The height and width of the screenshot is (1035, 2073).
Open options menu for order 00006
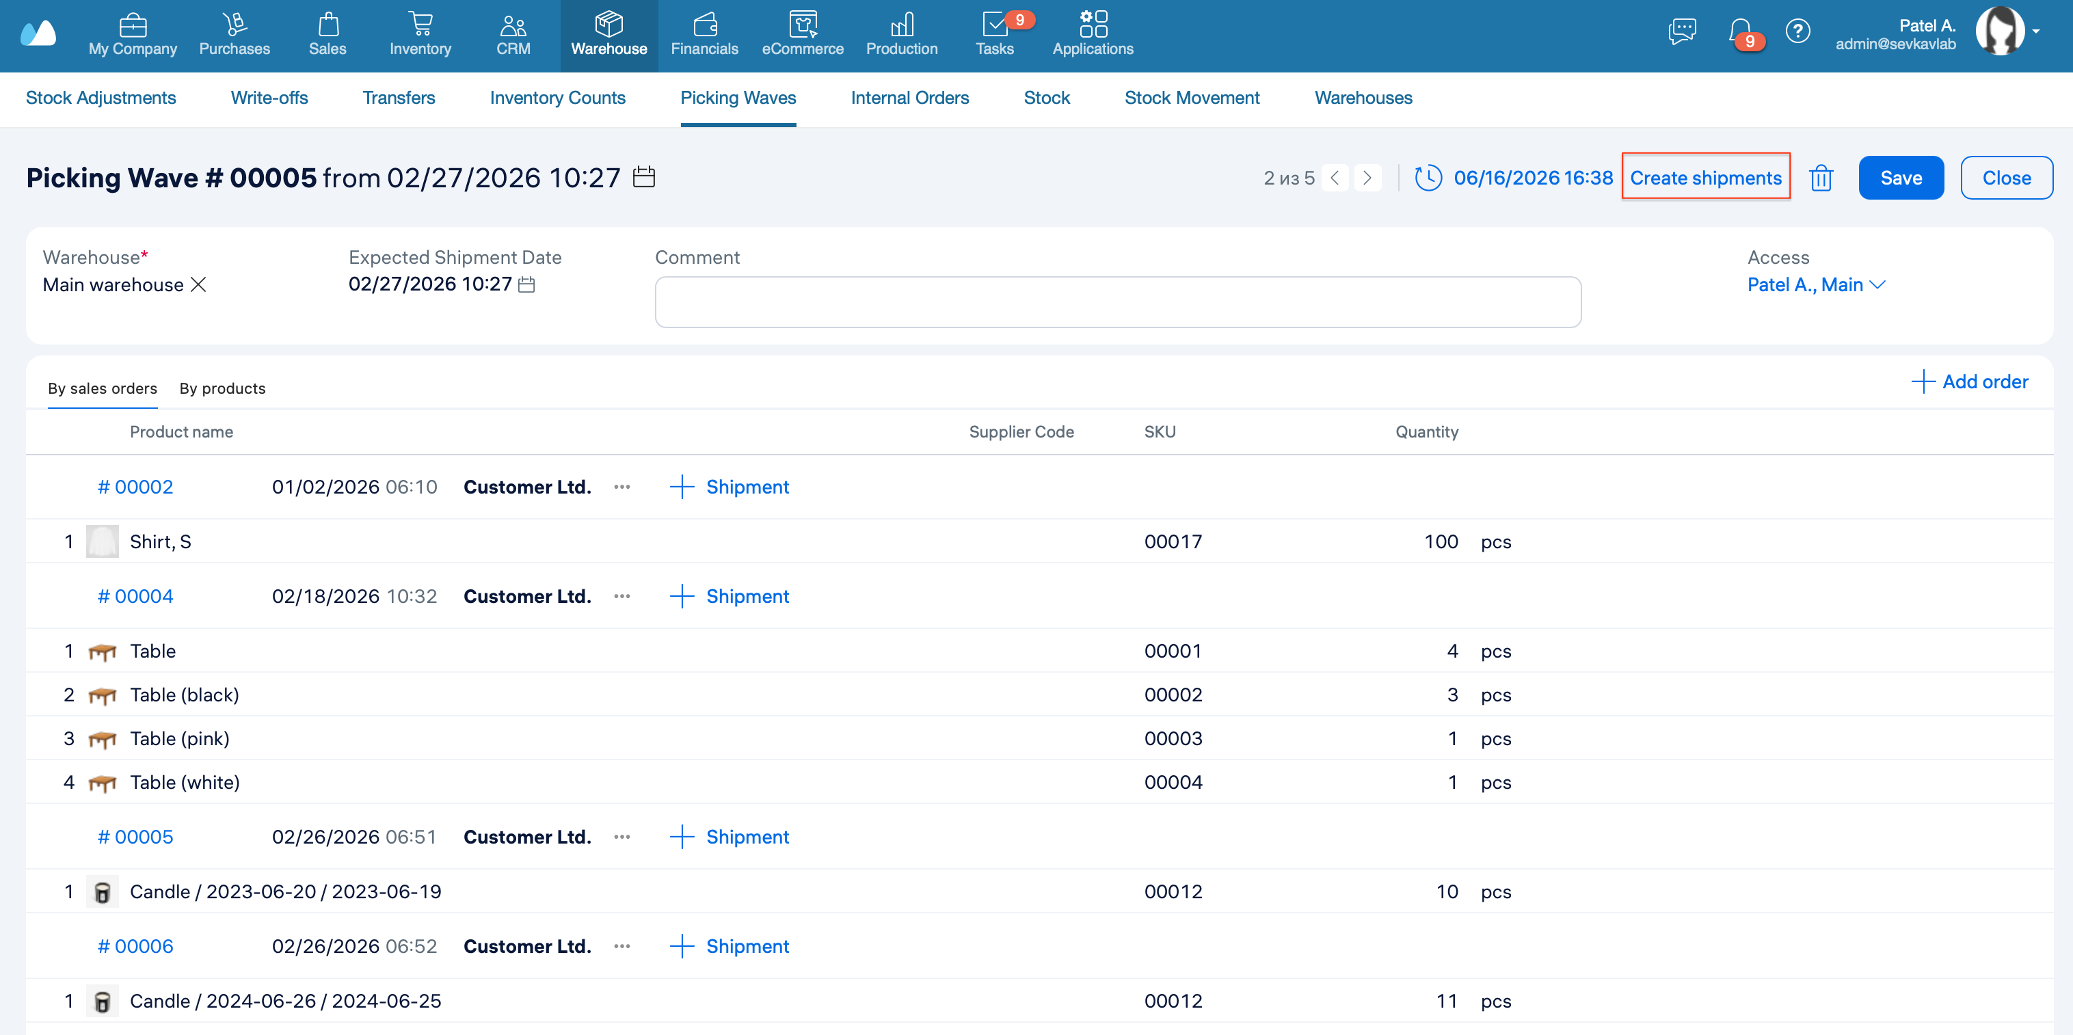point(621,946)
